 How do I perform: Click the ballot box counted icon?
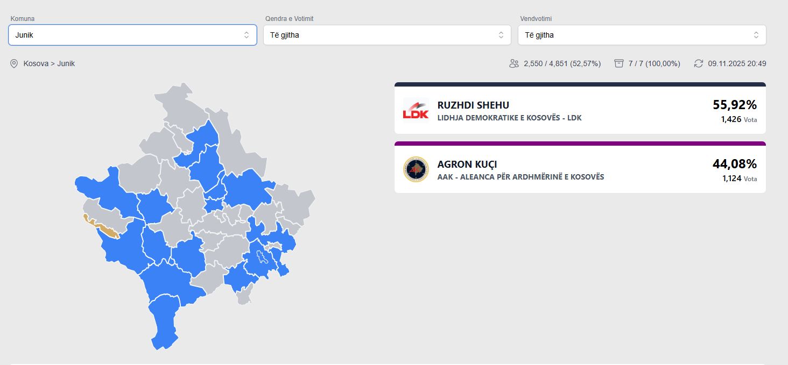tap(618, 63)
